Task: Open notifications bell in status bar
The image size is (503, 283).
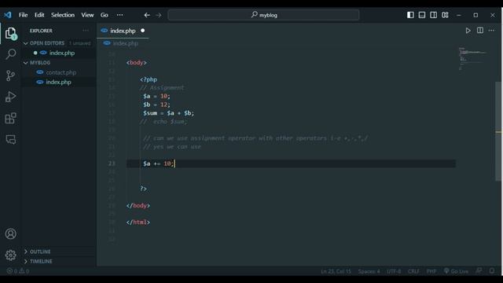Action: tap(492, 271)
